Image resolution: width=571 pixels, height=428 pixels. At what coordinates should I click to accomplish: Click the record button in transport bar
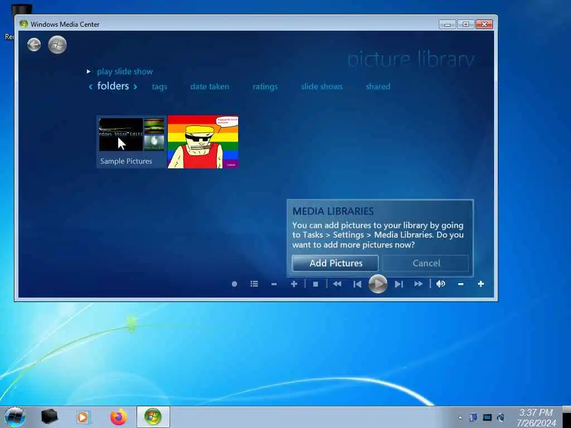tap(235, 284)
